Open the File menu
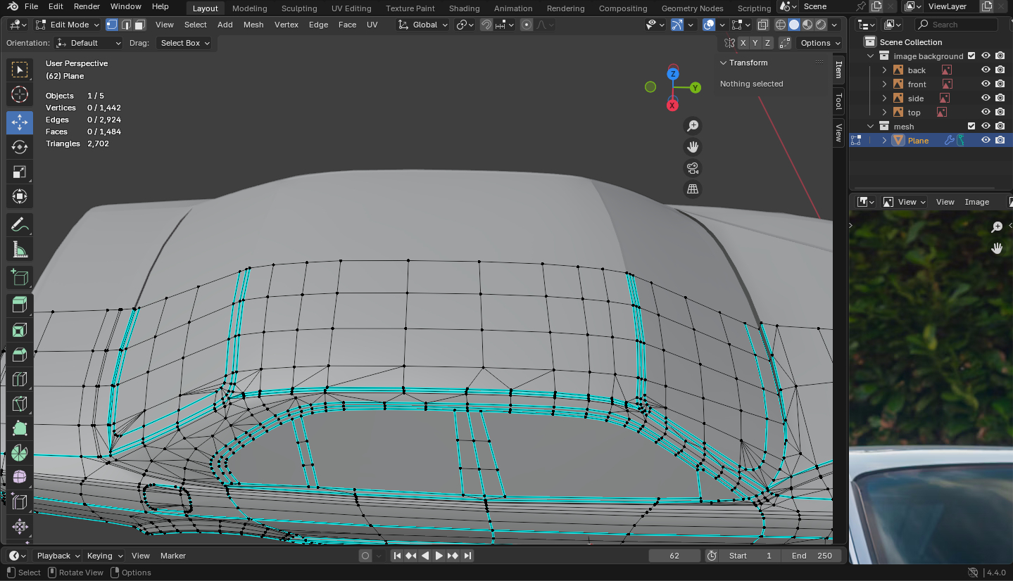Viewport: 1013px width, 581px height. [31, 6]
